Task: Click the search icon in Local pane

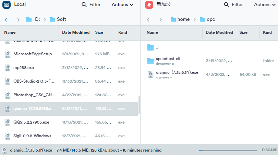Action: click(x=84, y=4)
